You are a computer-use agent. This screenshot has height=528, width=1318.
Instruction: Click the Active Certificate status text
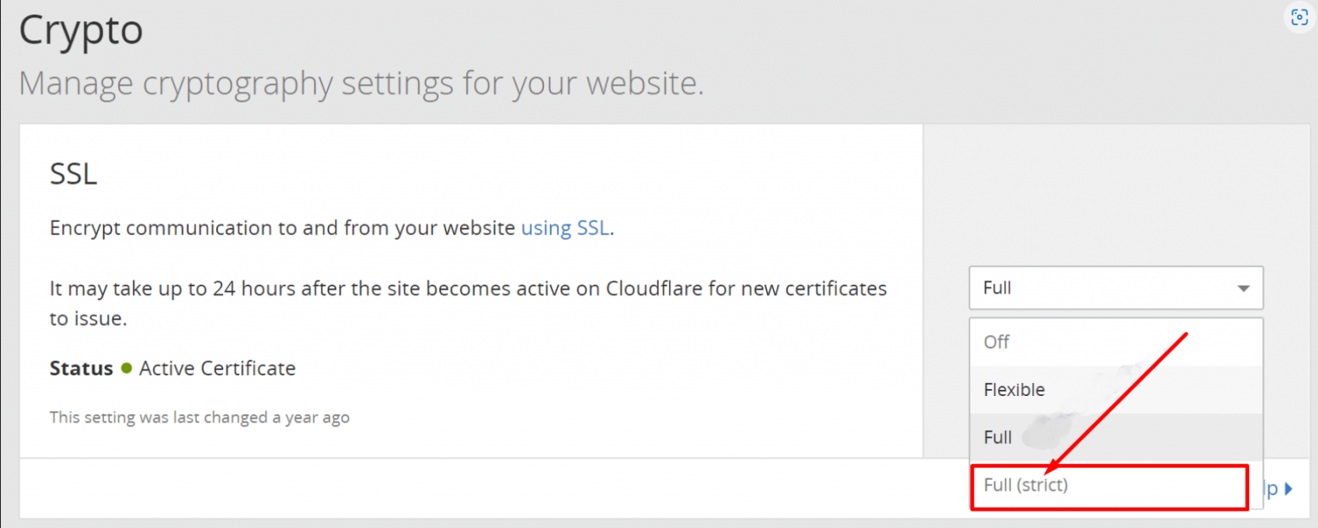[x=217, y=369]
